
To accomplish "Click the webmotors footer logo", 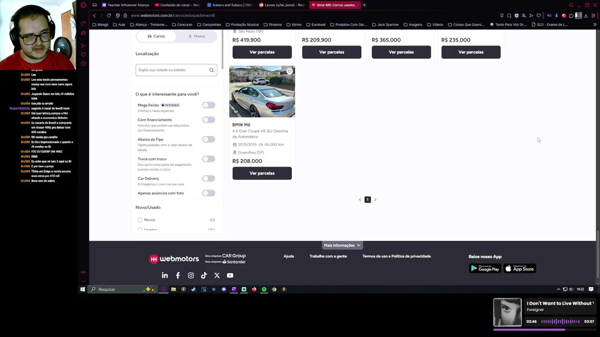I will click(x=174, y=259).
